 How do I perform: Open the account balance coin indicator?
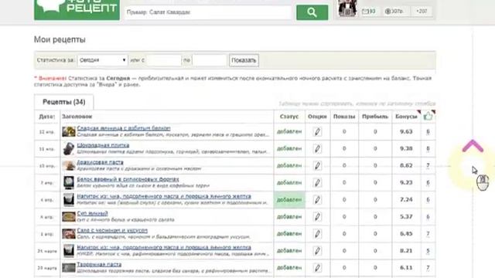pyautogui.click(x=394, y=12)
